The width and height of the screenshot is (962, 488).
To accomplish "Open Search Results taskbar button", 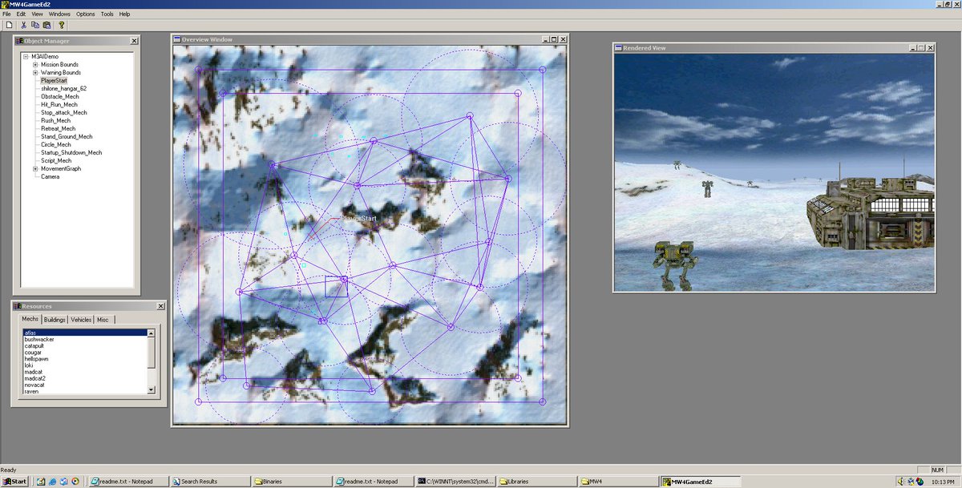I will click(x=210, y=481).
